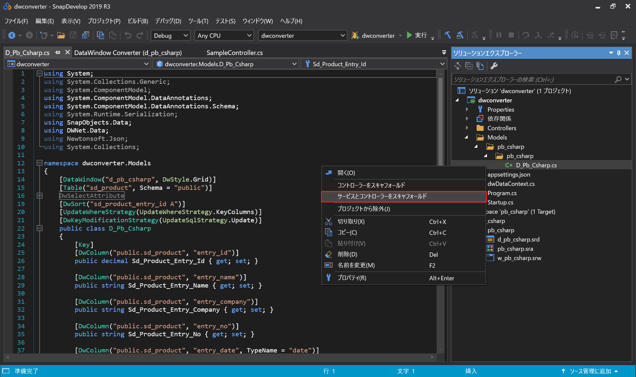Click the Collapse All icon in Solution Explorer
Image resolution: width=636 pixels, height=377 pixels.
pyautogui.click(x=469, y=66)
